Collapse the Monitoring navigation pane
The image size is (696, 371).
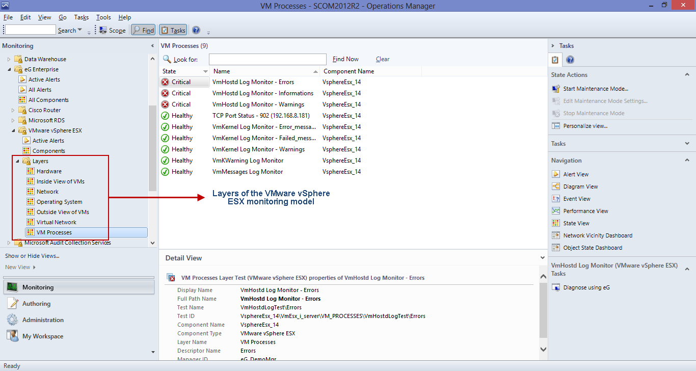[152, 46]
